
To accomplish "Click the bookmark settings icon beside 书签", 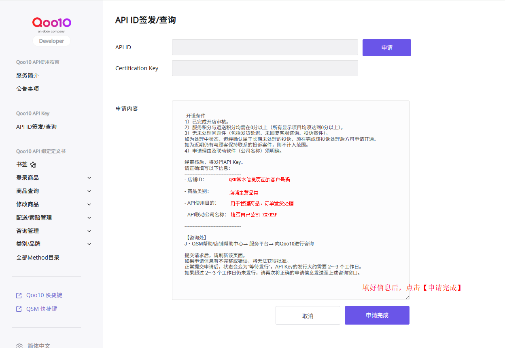I will tap(33, 165).
